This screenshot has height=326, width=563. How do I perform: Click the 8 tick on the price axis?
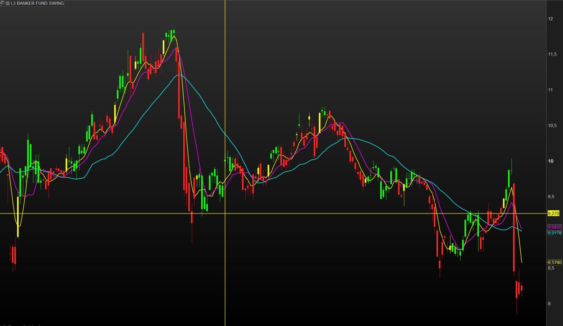pyautogui.click(x=549, y=304)
